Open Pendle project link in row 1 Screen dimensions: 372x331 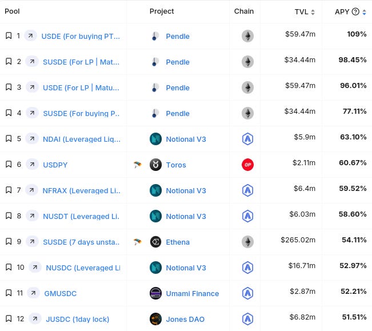click(178, 37)
